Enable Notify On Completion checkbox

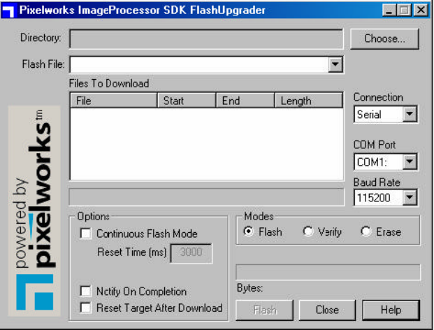coord(85,291)
